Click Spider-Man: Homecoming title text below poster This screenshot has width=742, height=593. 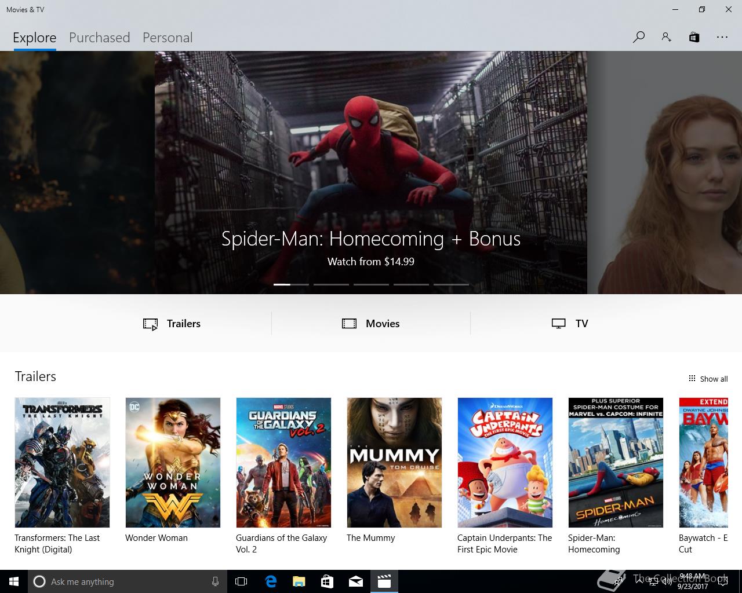click(x=594, y=544)
